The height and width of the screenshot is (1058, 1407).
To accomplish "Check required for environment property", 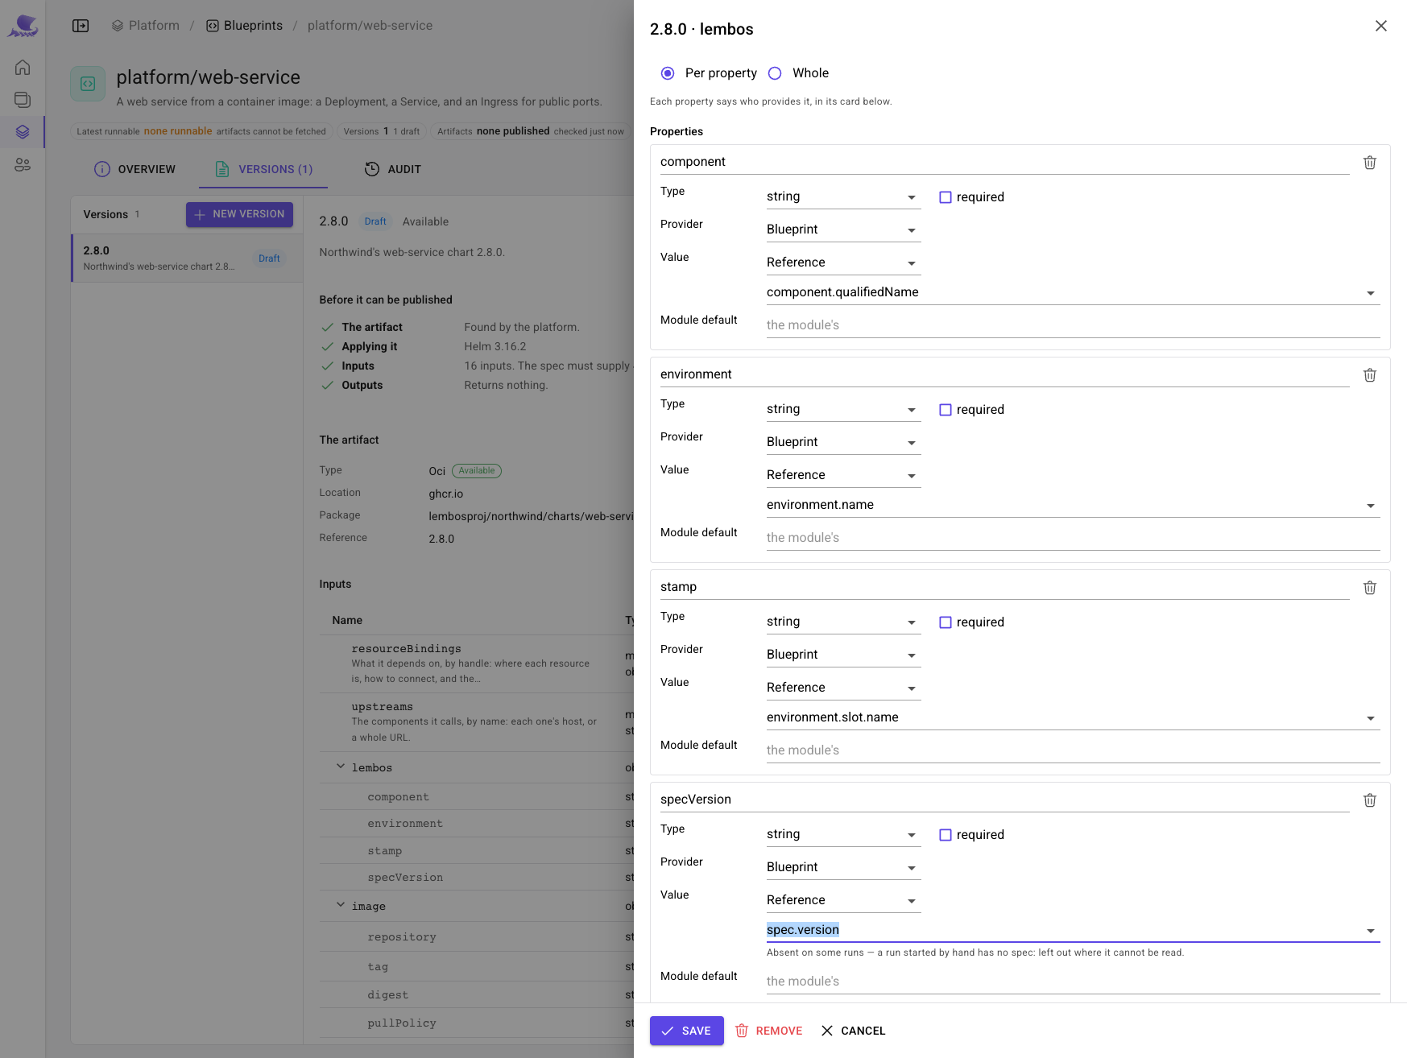I will pos(946,410).
